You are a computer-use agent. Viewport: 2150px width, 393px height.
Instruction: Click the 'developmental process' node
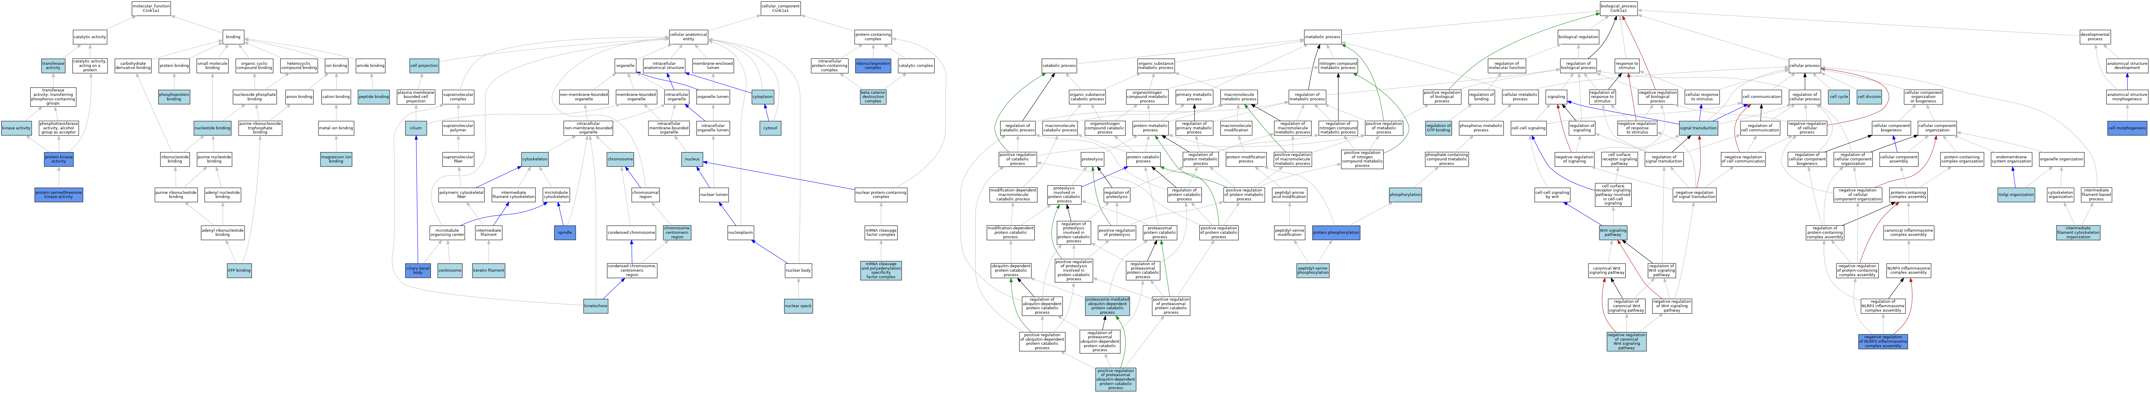(2095, 37)
